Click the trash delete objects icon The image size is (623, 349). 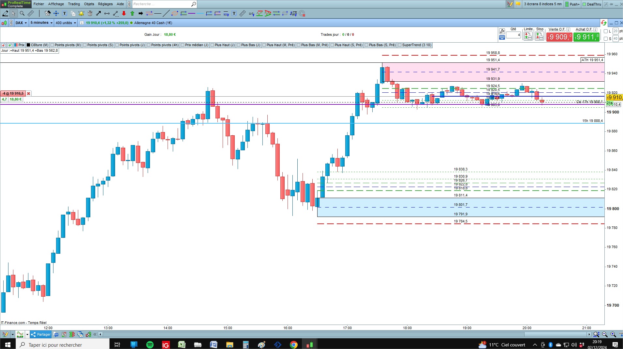[90, 13]
